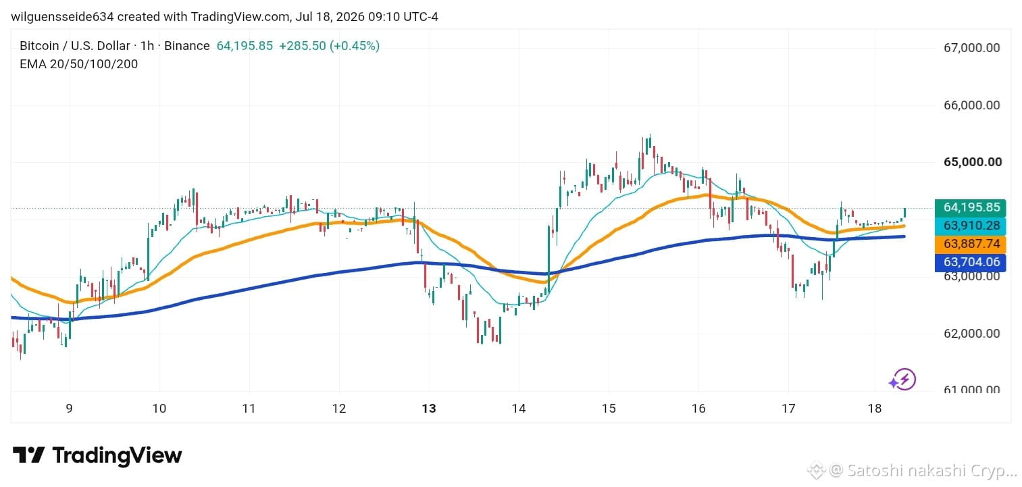Click the bold 65,000.00 price scale label
1022x487 pixels.
coord(971,162)
